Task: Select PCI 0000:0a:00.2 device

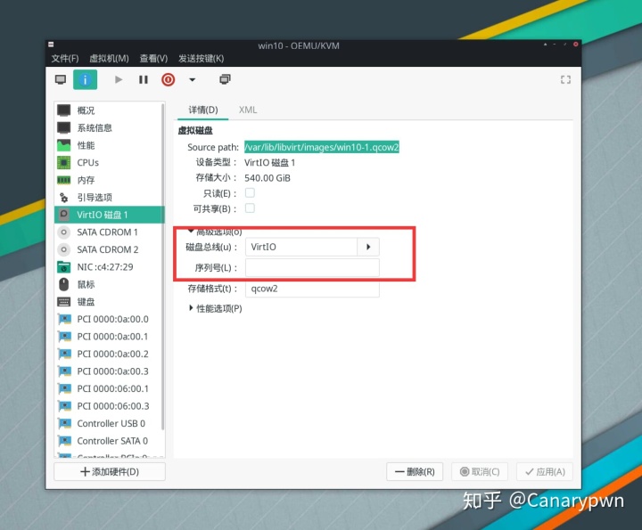Action: (110, 354)
